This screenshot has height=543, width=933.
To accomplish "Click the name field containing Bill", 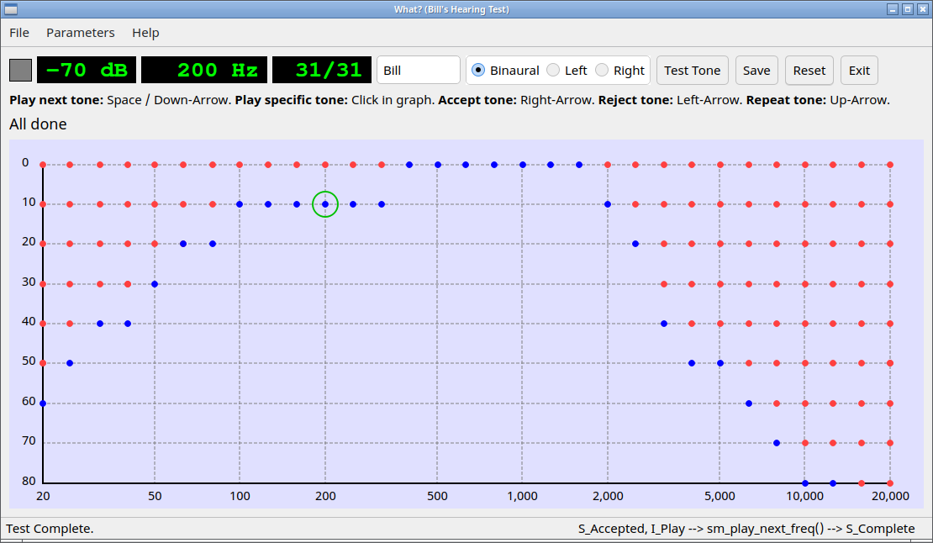I will 418,71.
